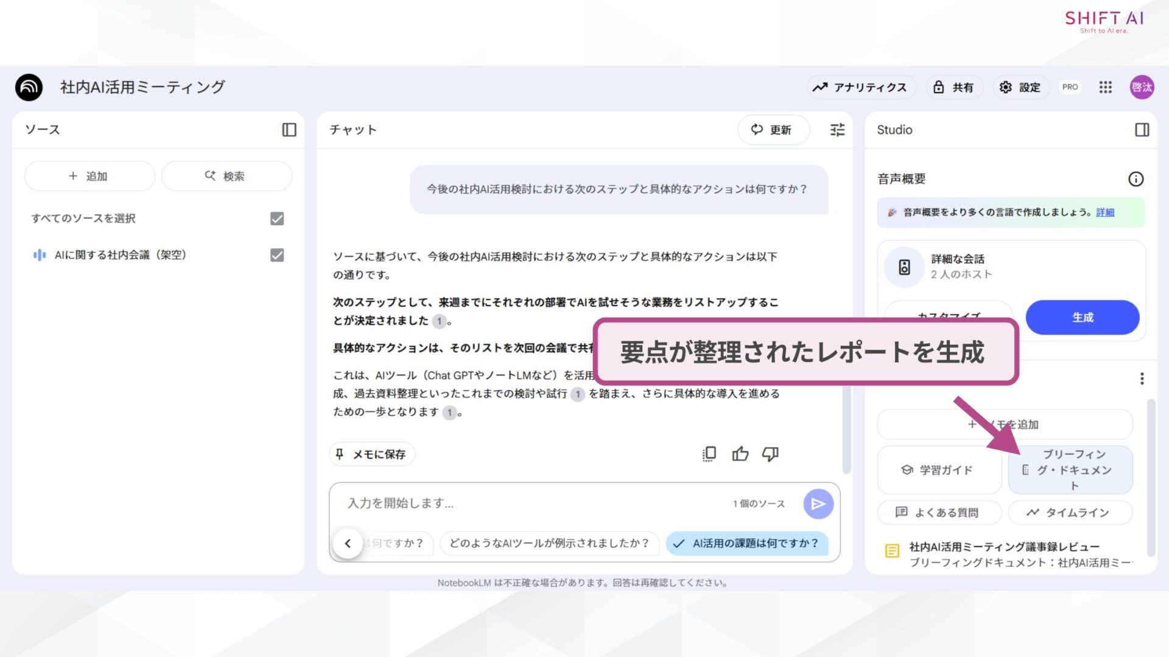1169x657 pixels.
Task: Open the Studio three-dot overflow menu
Action: (1142, 378)
